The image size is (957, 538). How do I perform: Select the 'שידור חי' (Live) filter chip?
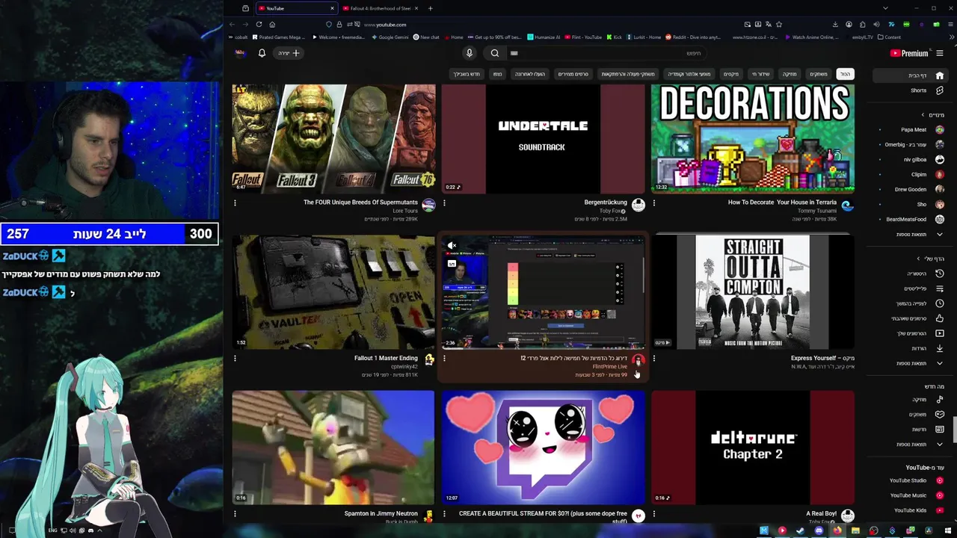pyautogui.click(x=760, y=74)
